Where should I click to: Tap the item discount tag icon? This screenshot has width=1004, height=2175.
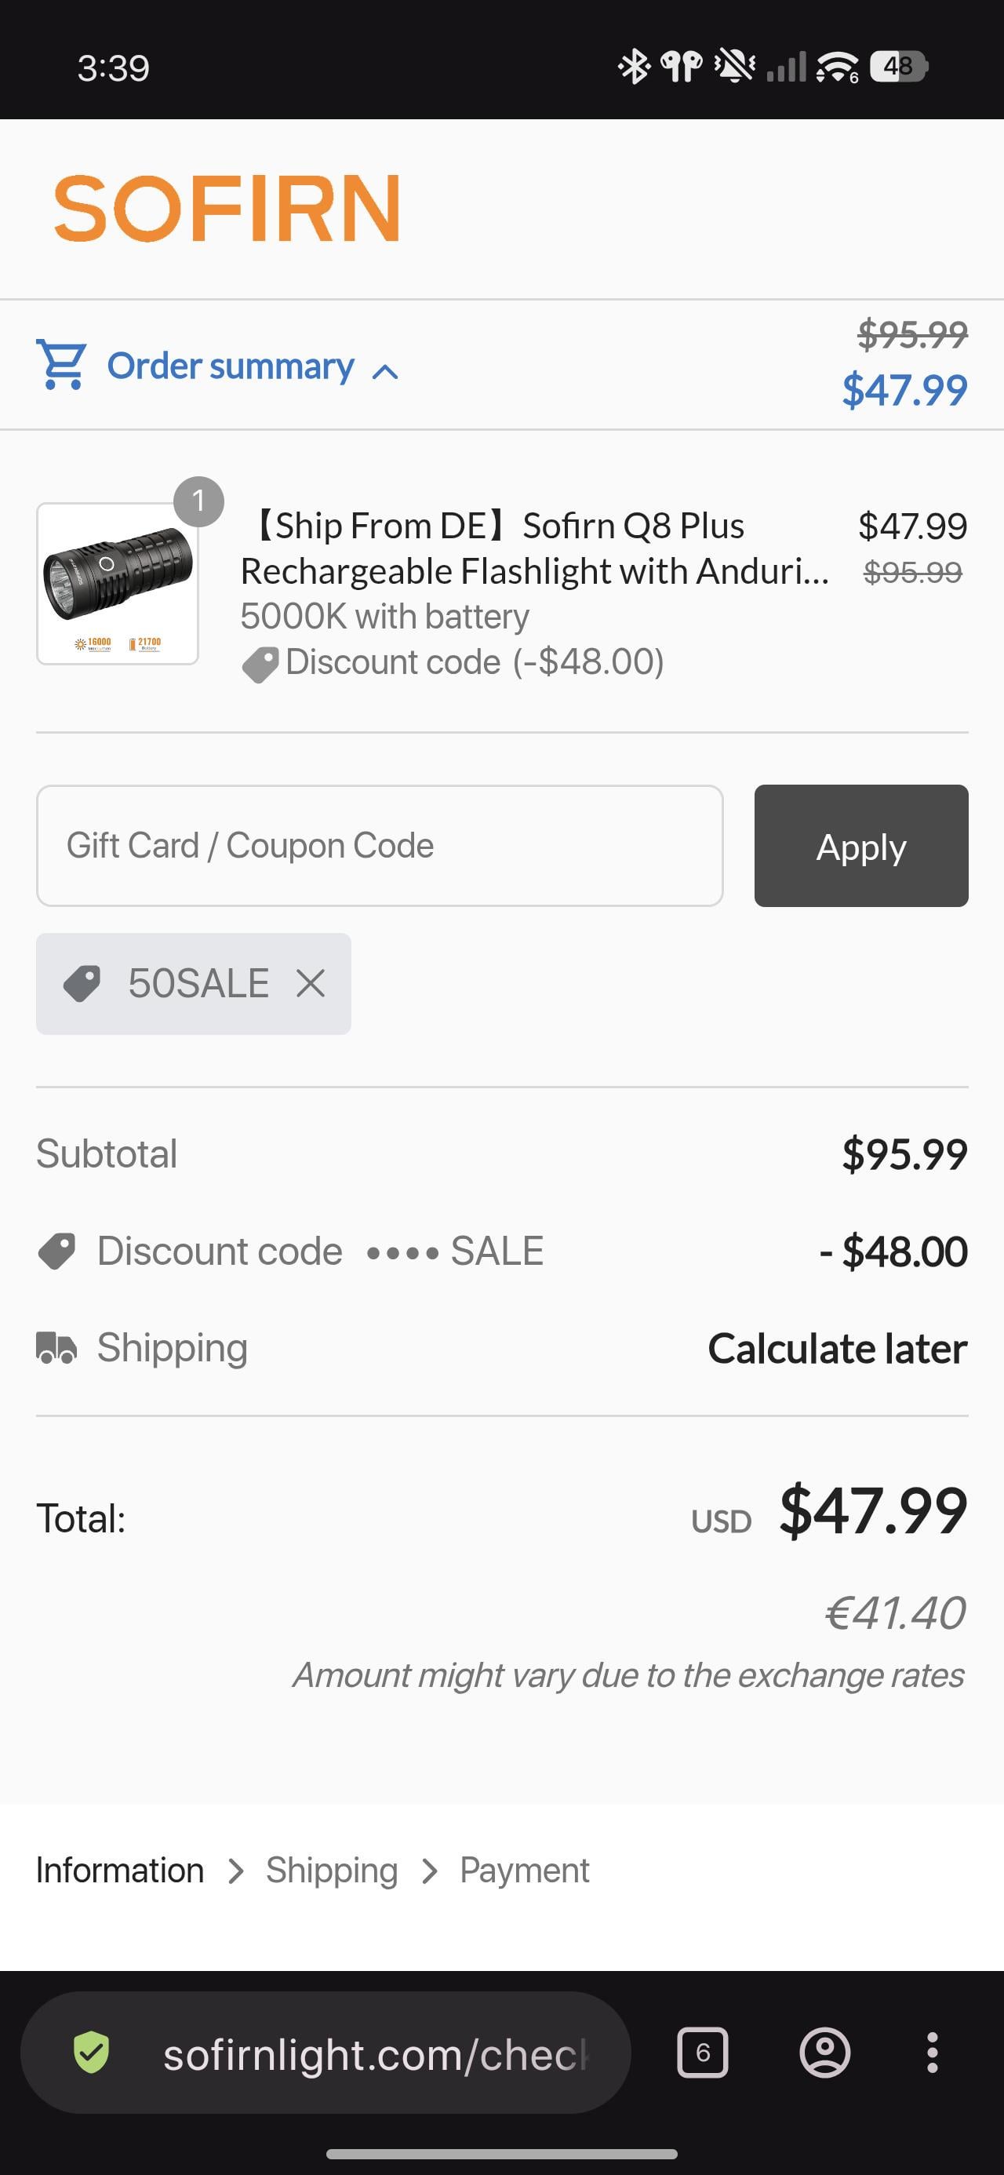tap(260, 665)
